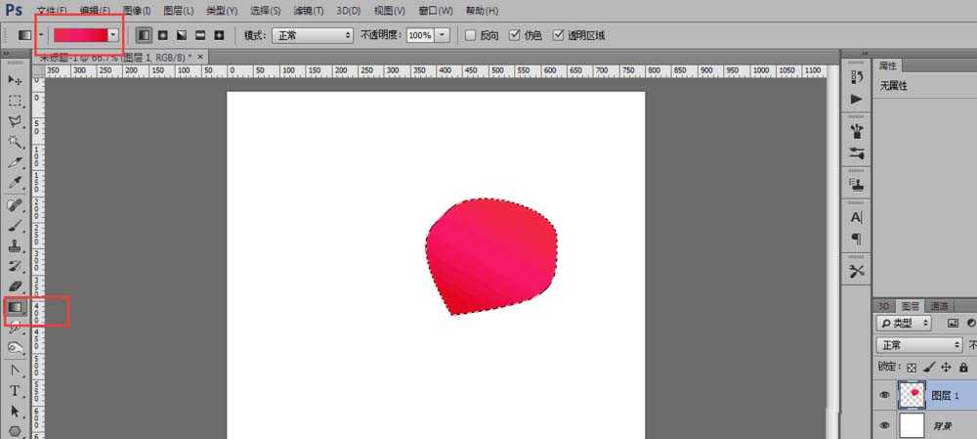Pick the Polygonal Lasso tool
This screenshot has height=439, width=977.
tap(15, 121)
